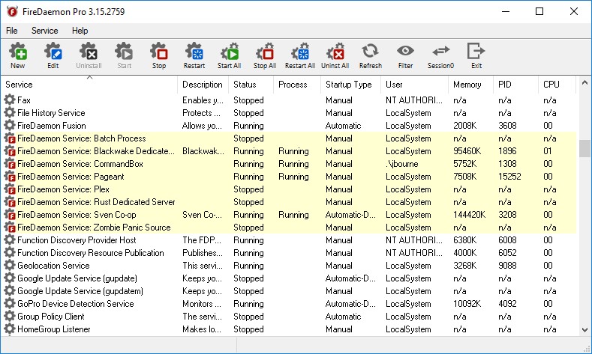Open the Help menu
The image size is (592, 354).
tap(80, 31)
